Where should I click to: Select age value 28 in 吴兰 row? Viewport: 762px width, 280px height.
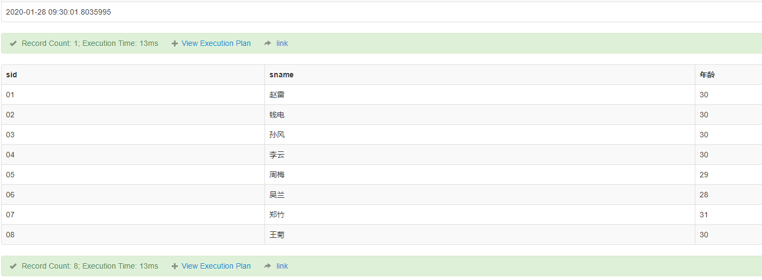coord(704,195)
